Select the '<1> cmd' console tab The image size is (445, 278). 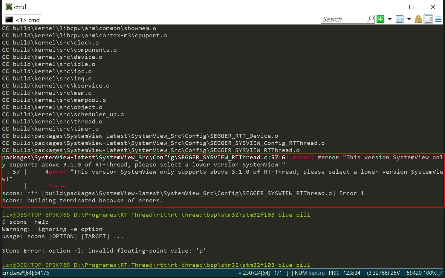22,20
